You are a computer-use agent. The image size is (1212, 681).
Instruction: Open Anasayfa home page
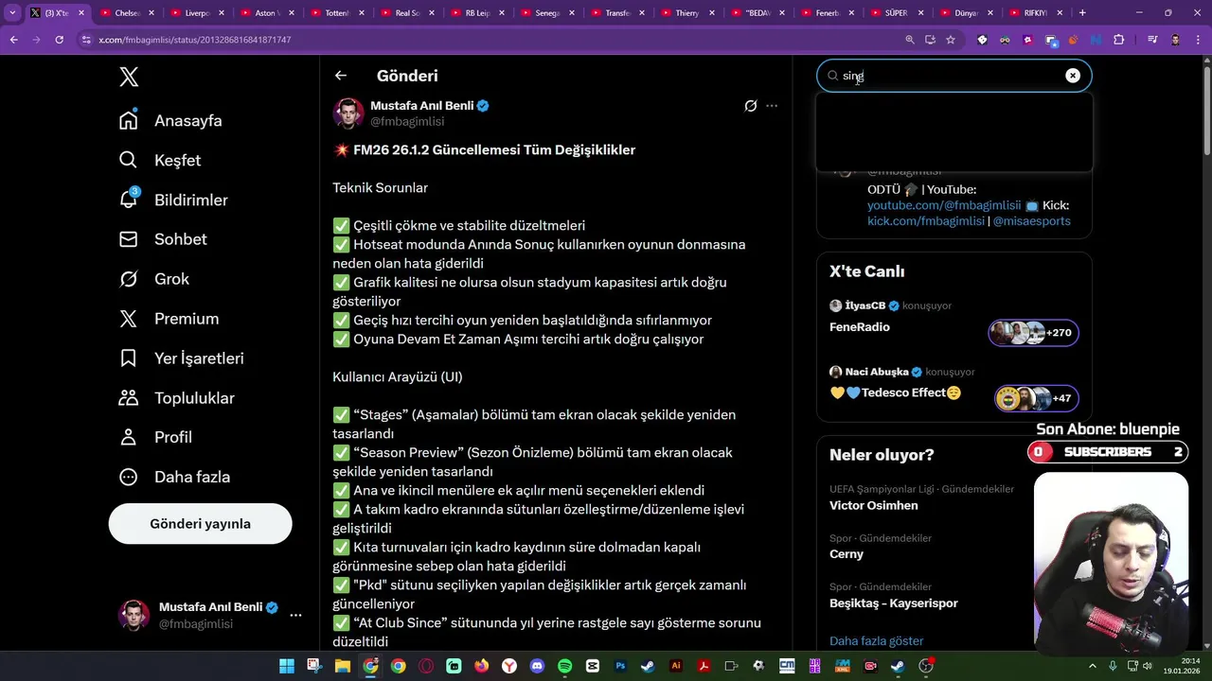170,120
